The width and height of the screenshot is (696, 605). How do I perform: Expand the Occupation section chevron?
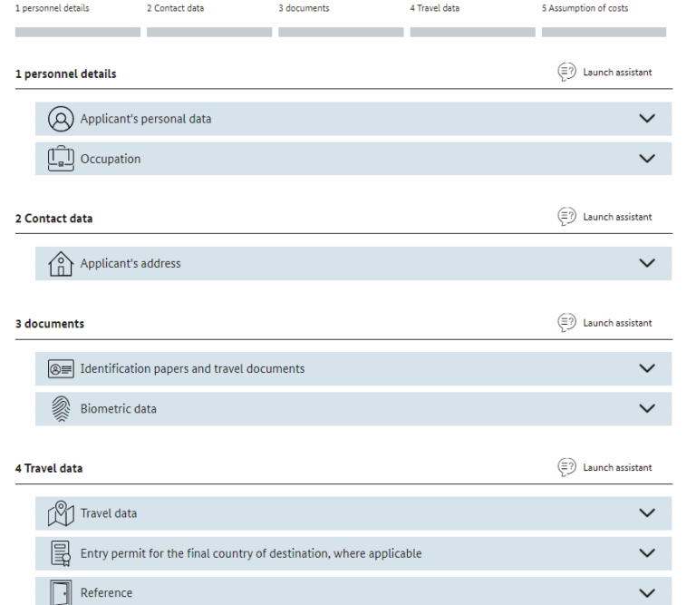tap(646, 159)
